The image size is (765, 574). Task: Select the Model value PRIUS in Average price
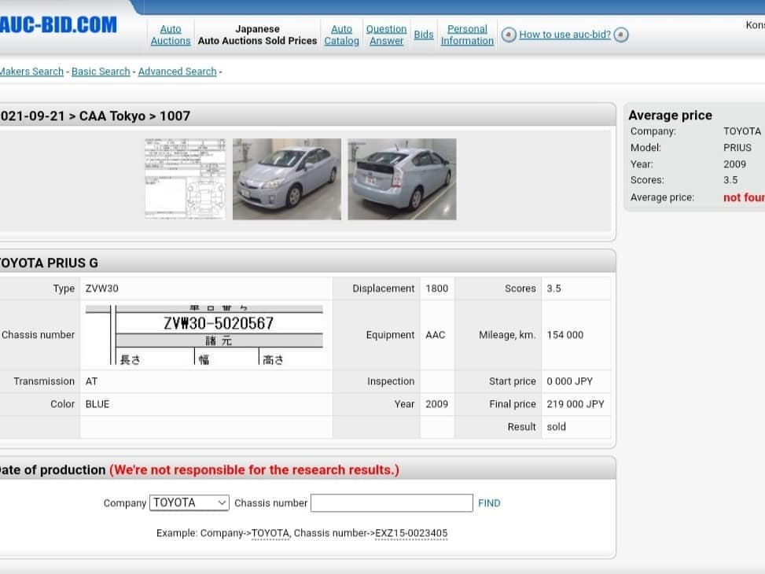(737, 147)
